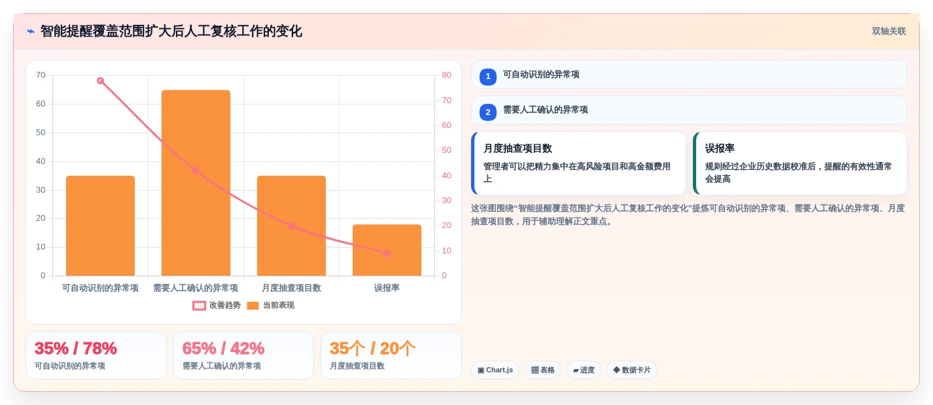Open the 误报率 info card
933x405 pixels.
point(800,163)
